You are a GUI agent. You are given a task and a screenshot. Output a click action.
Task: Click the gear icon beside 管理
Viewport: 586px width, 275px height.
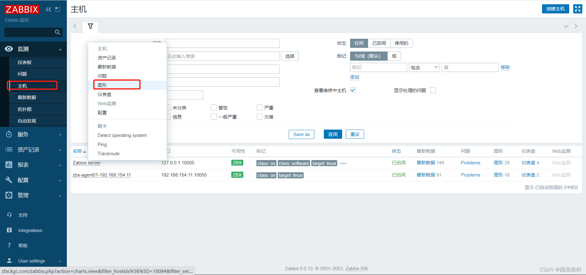click(9, 195)
